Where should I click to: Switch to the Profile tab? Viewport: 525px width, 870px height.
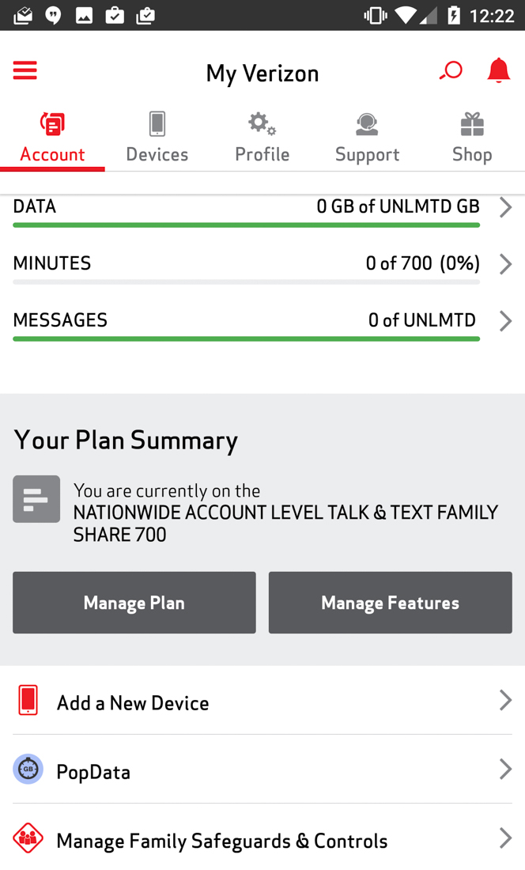tap(262, 138)
